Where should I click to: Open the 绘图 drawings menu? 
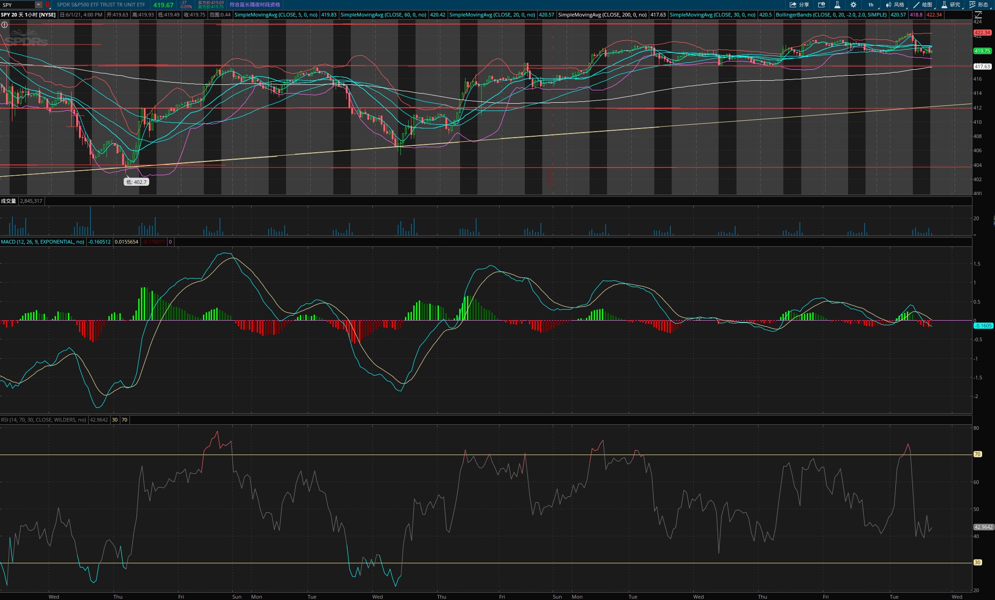[x=923, y=5]
